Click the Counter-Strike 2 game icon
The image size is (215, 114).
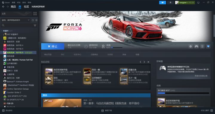(5, 92)
